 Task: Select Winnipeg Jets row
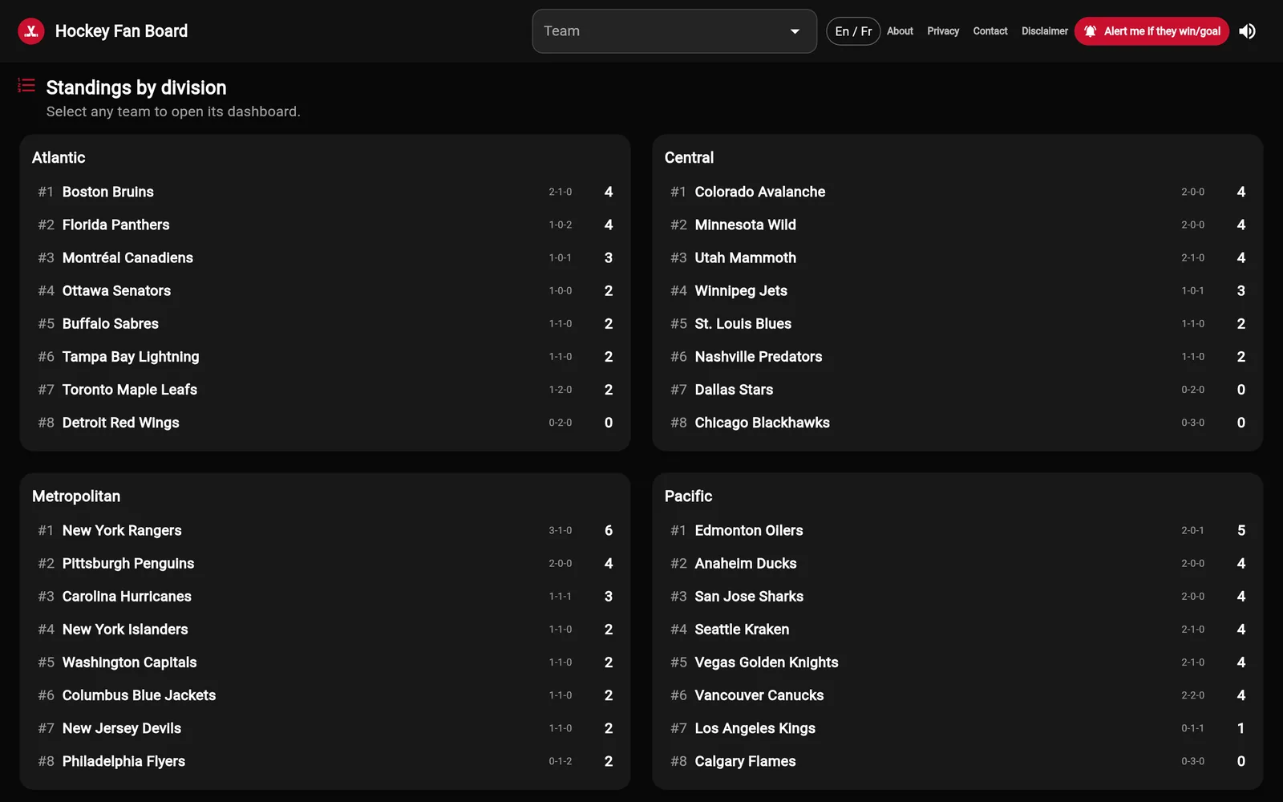[x=957, y=290]
